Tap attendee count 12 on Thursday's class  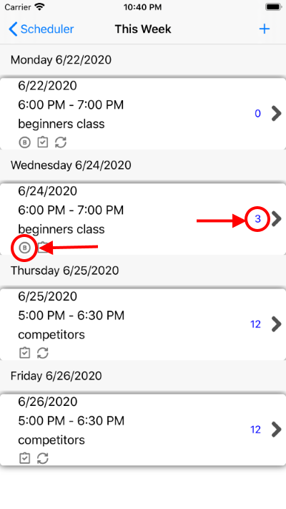[255, 324]
